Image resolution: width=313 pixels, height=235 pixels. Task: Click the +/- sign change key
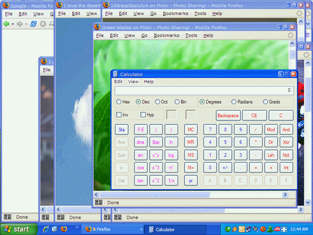click(225, 167)
